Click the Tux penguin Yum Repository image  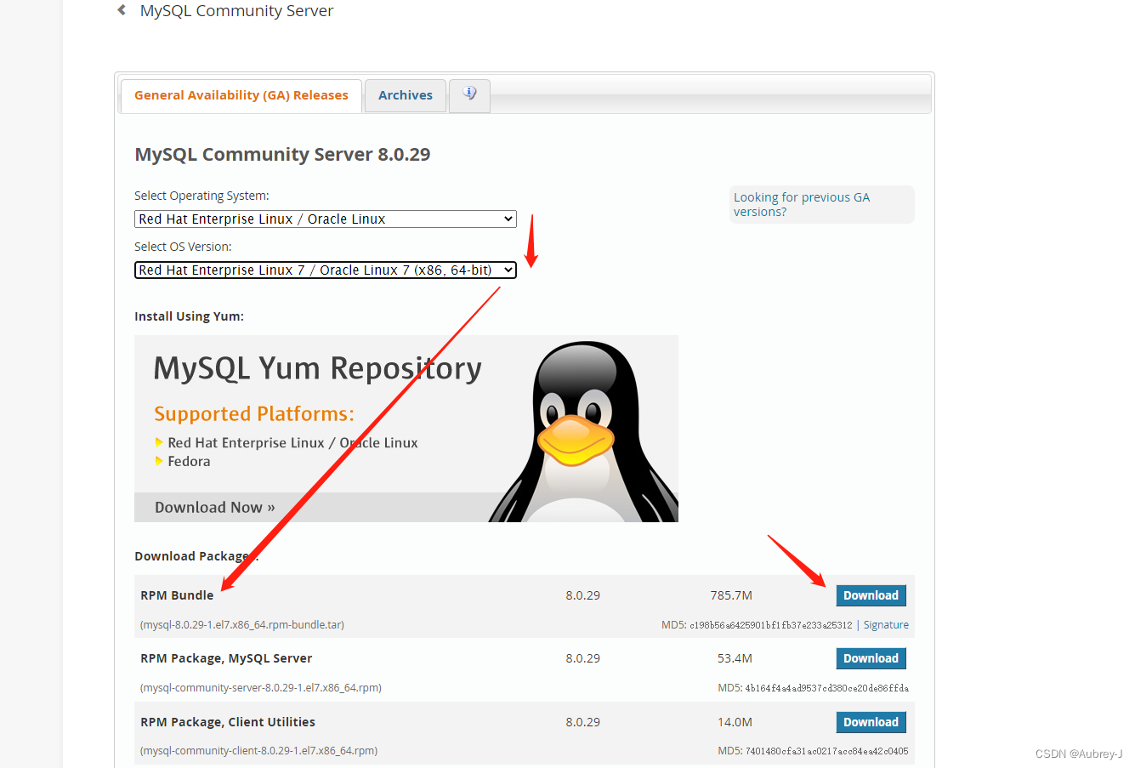pyautogui.click(x=406, y=429)
